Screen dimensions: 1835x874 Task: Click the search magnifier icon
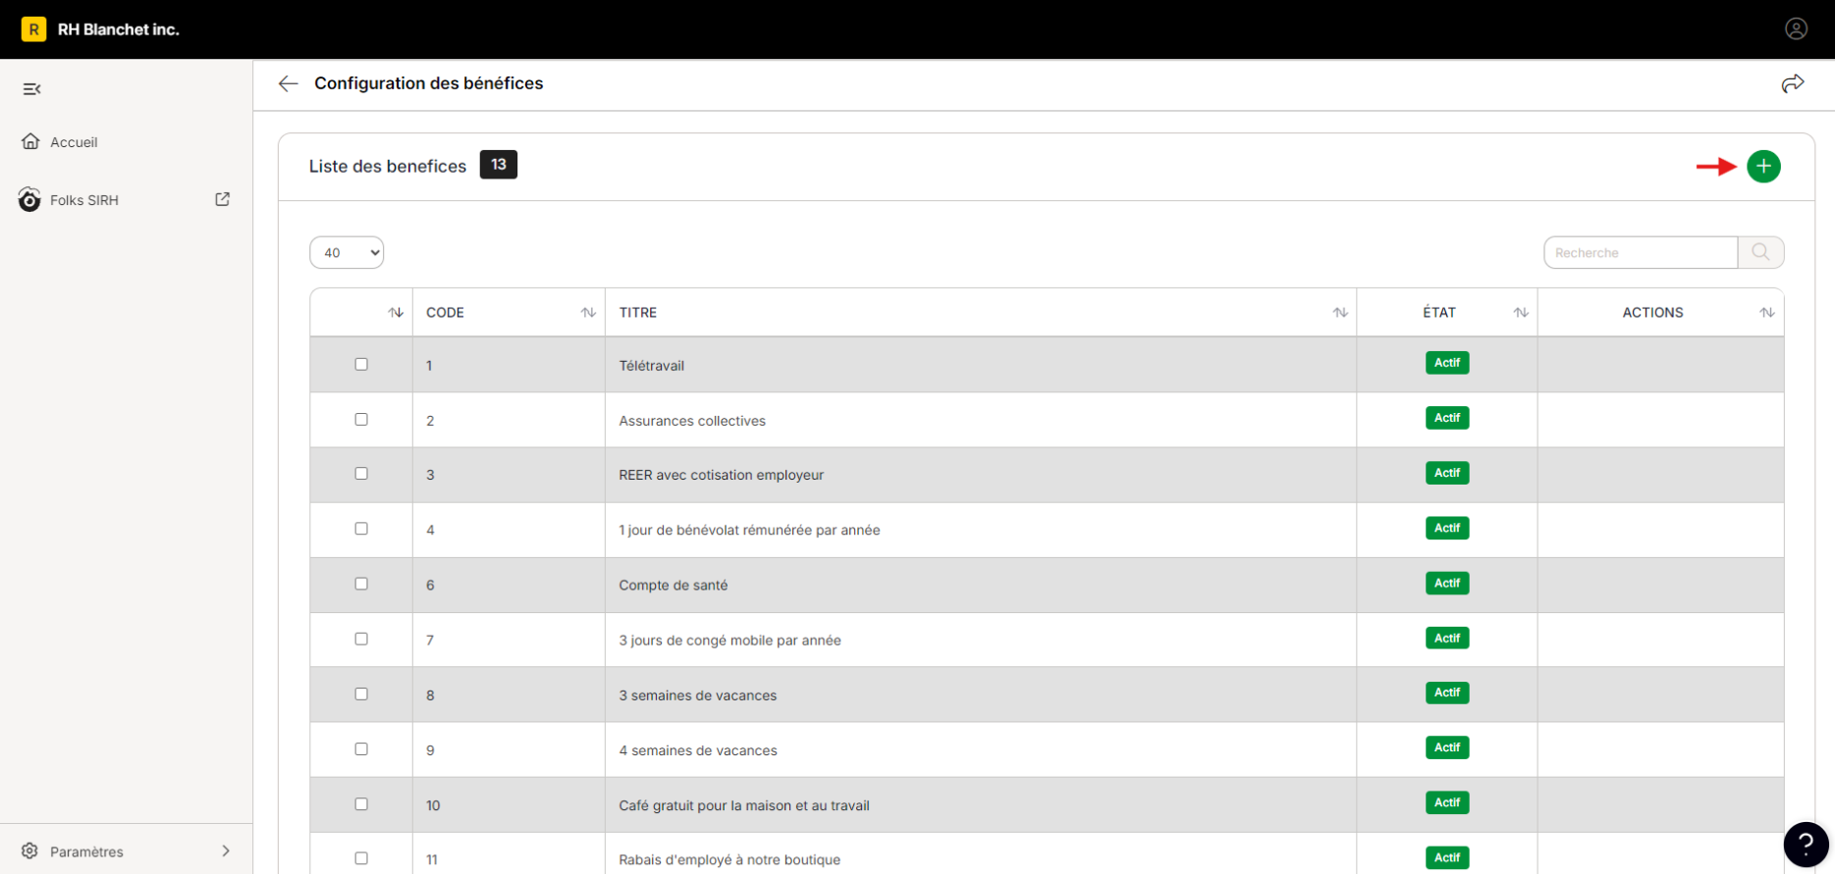coord(1760,252)
